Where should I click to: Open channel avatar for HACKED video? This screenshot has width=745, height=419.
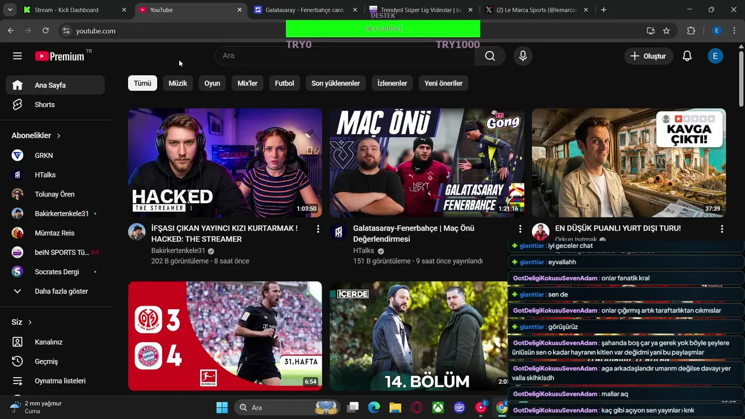(137, 232)
